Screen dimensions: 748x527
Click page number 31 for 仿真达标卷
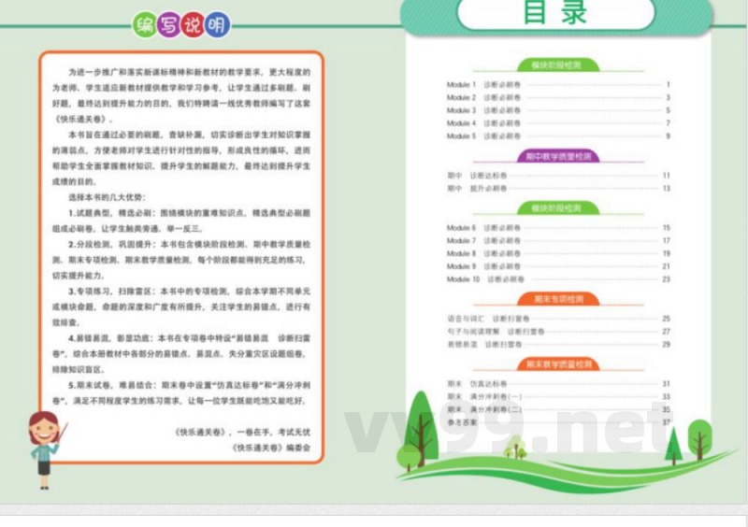(x=667, y=383)
